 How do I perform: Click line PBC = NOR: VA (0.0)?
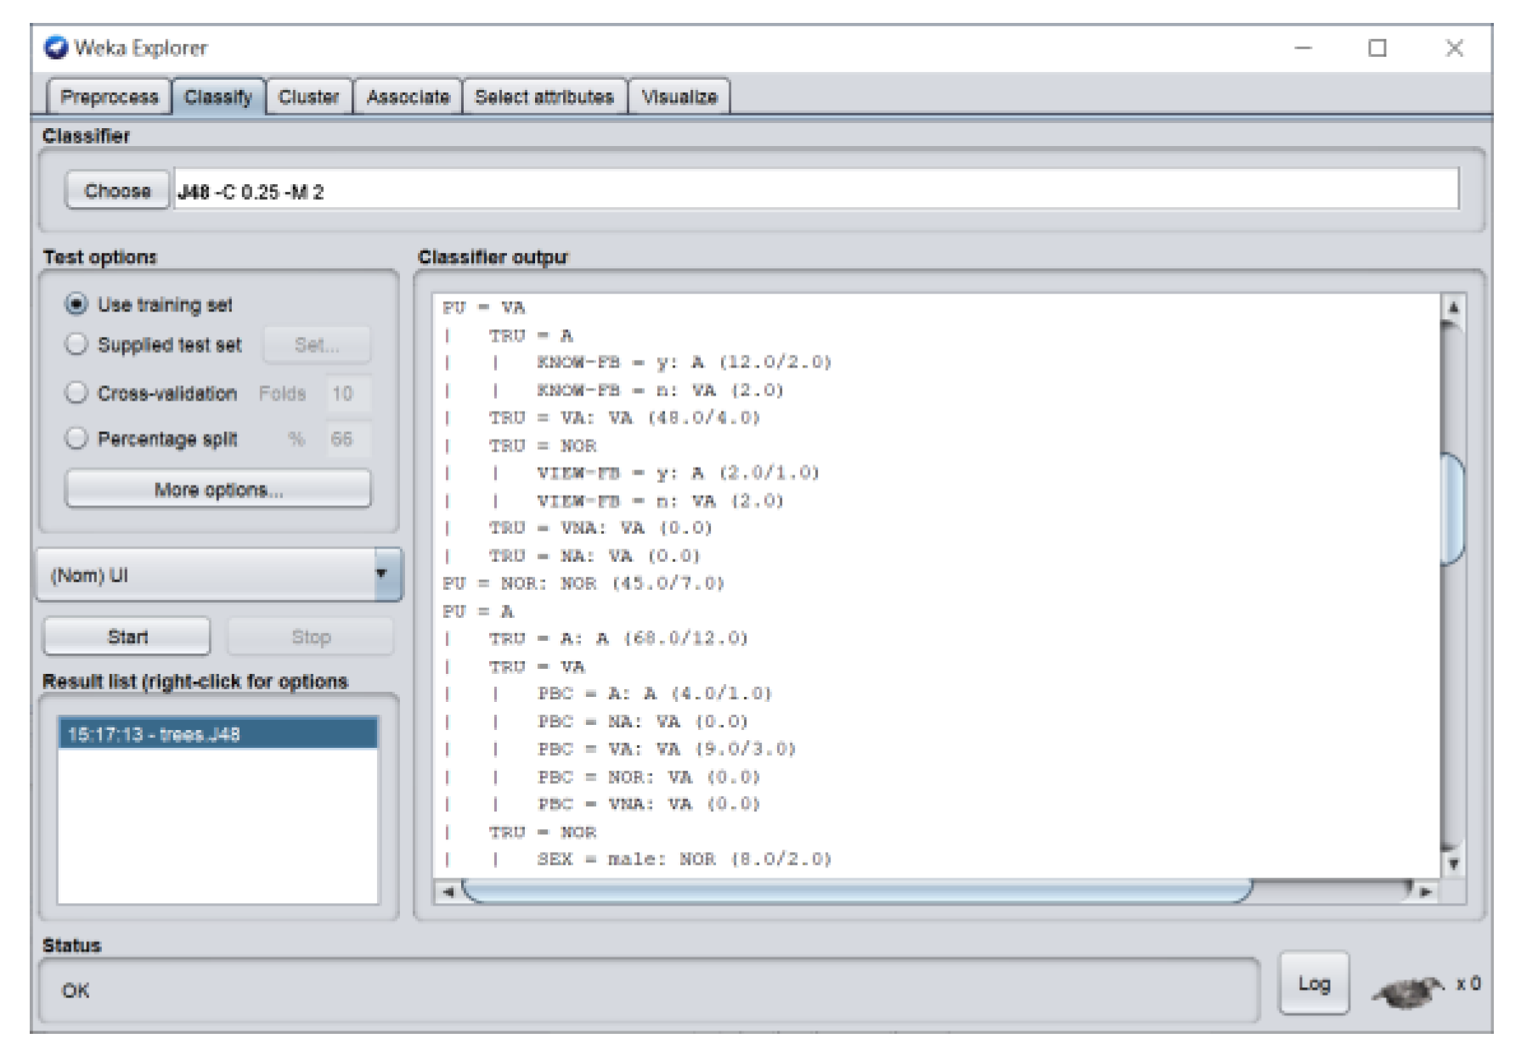tap(648, 777)
